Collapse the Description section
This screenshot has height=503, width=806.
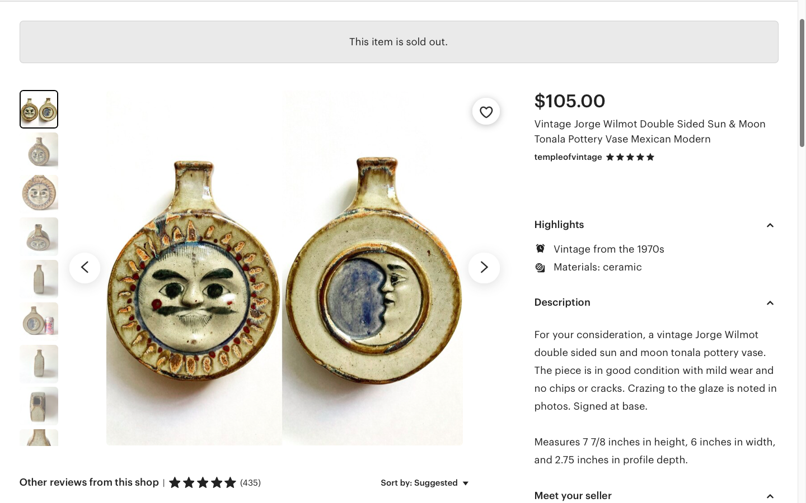(770, 303)
